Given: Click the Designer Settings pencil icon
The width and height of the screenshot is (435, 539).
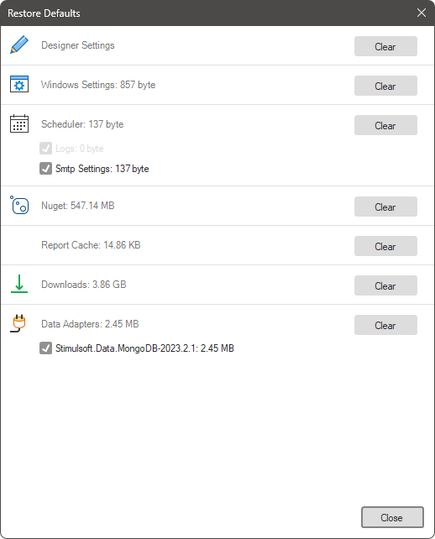Looking at the screenshot, I should [19, 44].
